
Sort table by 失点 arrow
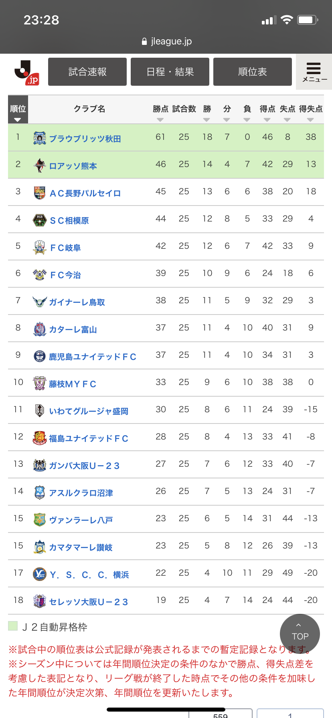pyautogui.click(x=287, y=120)
